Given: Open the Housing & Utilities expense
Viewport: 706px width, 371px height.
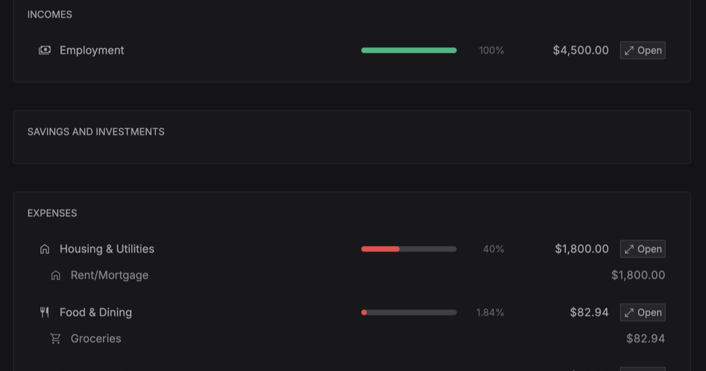Looking at the screenshot, I should [x=642, y=249].
